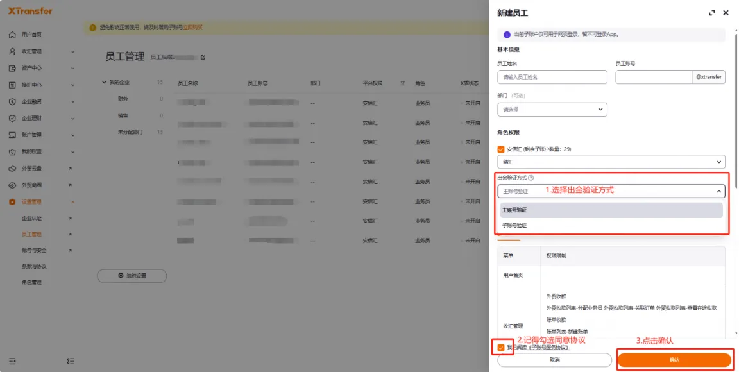Open the 部门 请选择 dropdown

click(x=552, y=110)
